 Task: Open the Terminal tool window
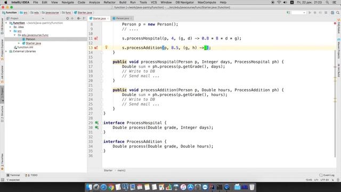pos(13,175)
